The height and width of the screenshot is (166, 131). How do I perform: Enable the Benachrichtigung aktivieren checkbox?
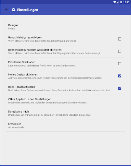click(x=120, y=39)
